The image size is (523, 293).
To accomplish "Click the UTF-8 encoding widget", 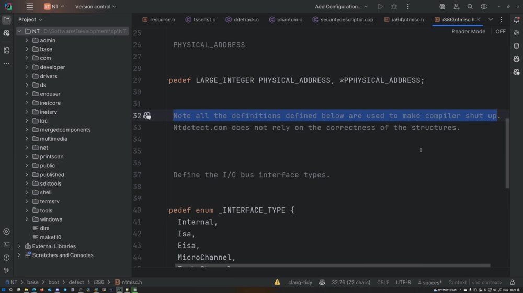I will [x=403, y=283].
